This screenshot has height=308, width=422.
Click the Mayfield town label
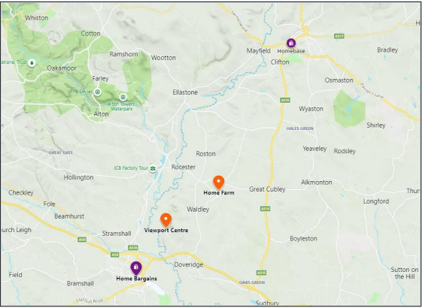[x=258, y=51]
